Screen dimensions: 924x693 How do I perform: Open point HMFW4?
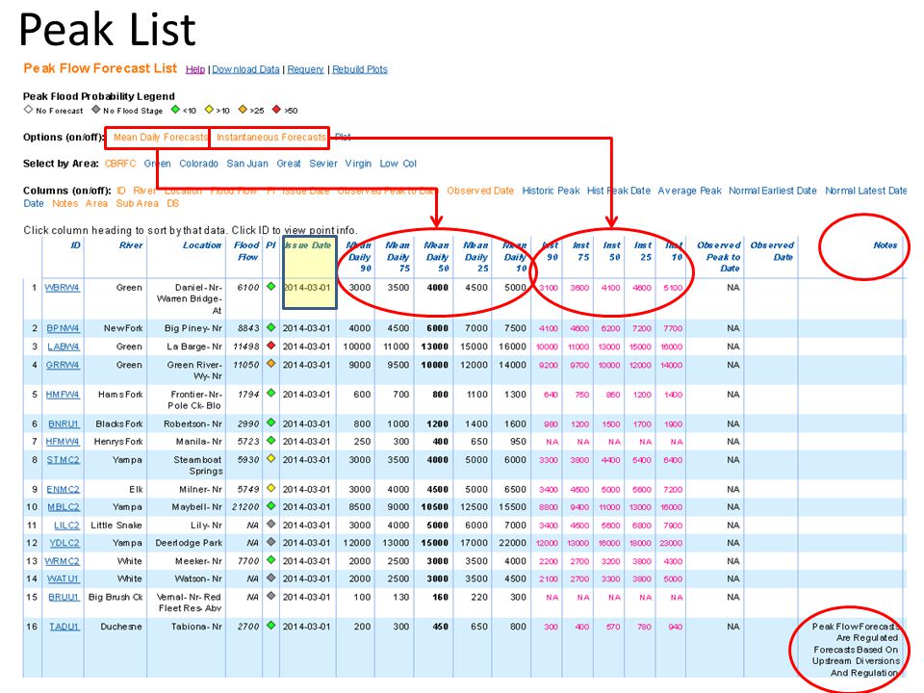(x=63, y=395)
